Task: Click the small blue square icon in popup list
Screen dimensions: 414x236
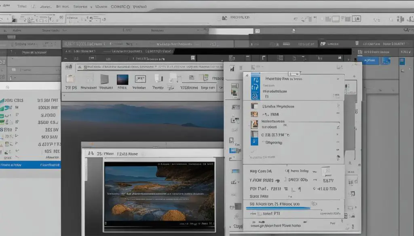Action: click(254, 142)
